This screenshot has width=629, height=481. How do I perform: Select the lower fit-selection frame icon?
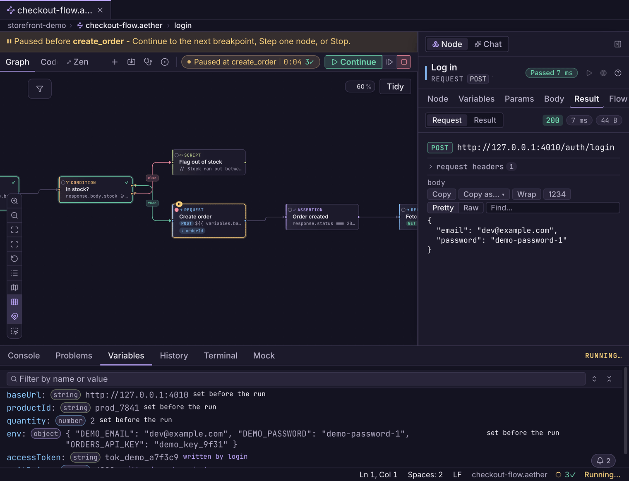[14, 244]
